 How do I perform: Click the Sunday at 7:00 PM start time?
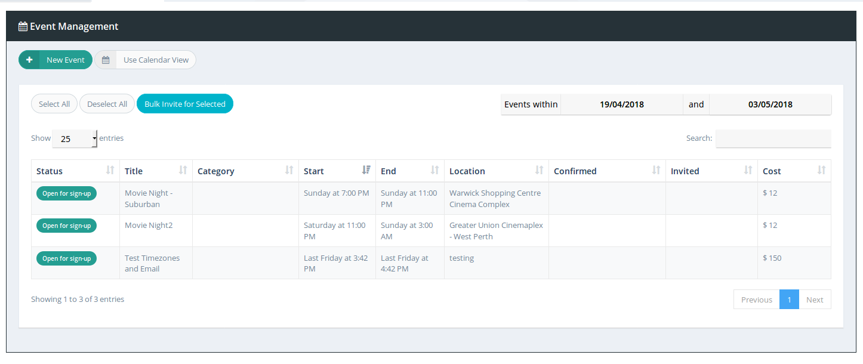(337, 193)
